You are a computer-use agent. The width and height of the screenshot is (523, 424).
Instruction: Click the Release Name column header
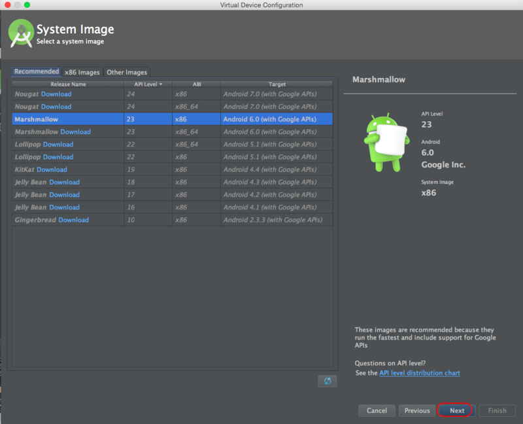(x=68, y=84)
